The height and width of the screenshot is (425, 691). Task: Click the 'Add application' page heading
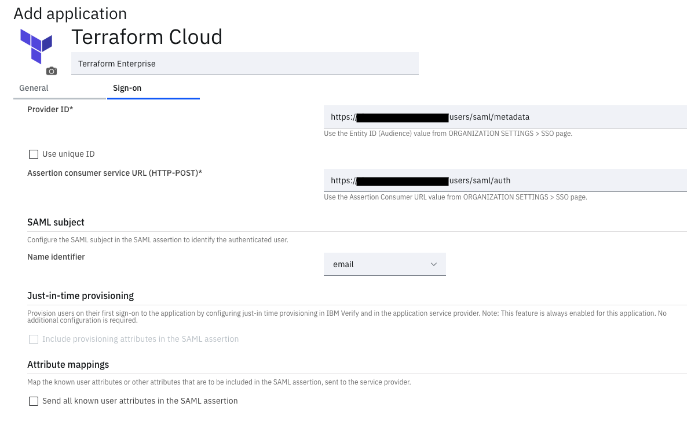[x=71, y=14]
